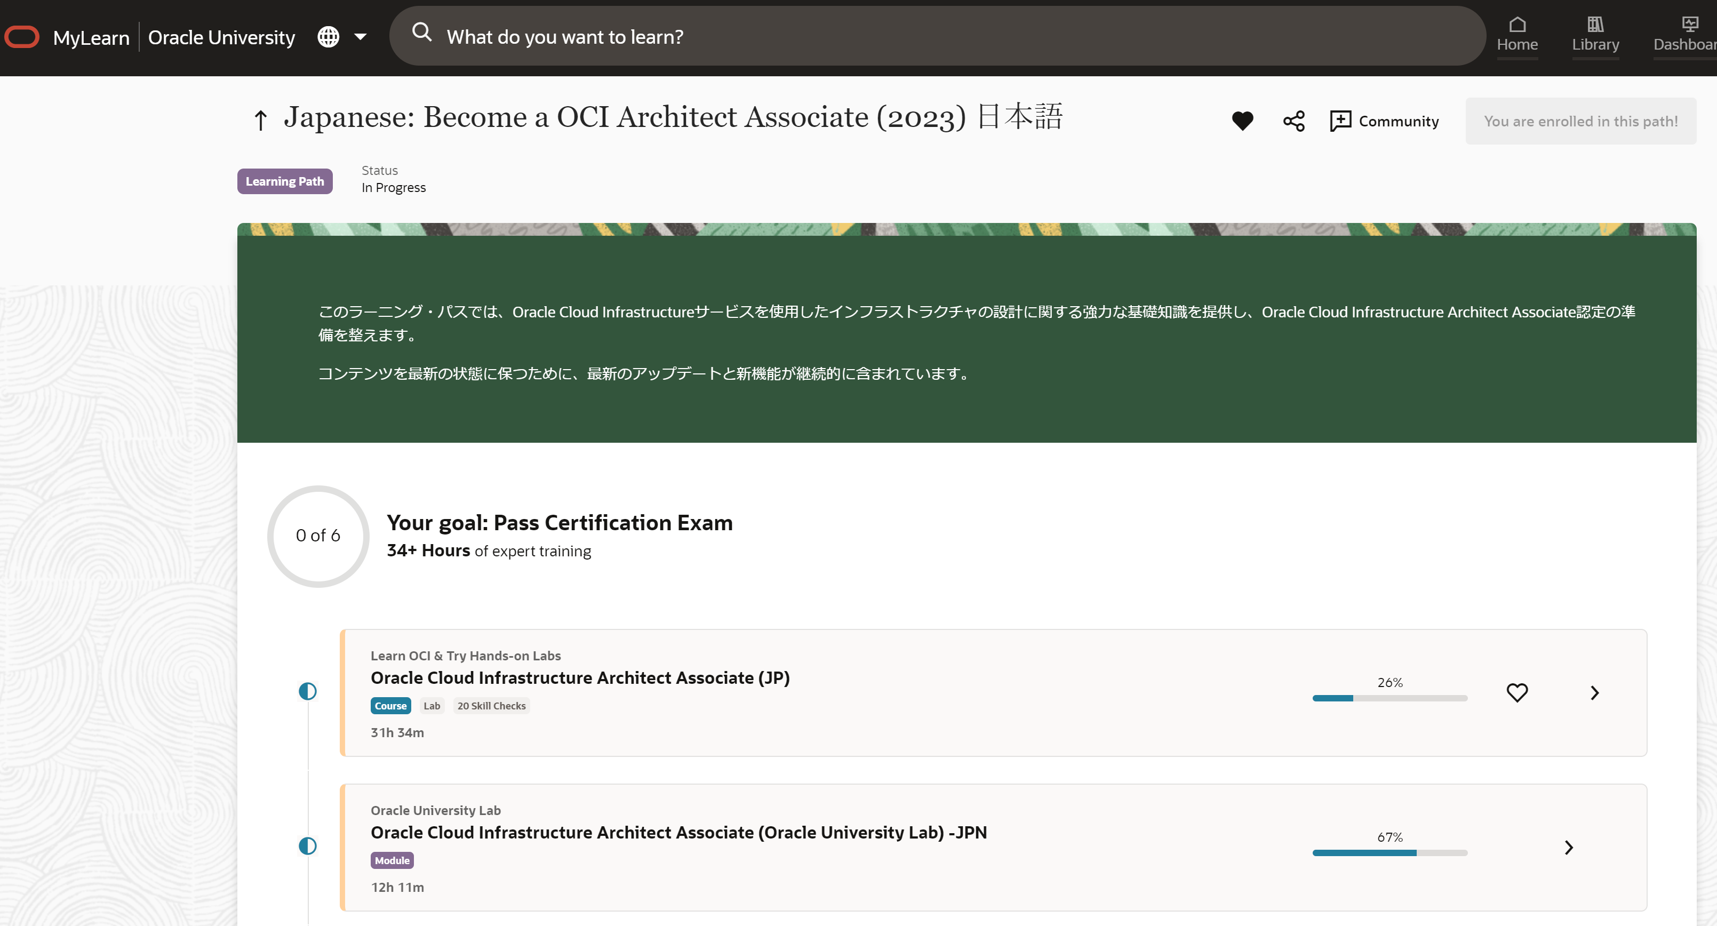Expand Architect Associate (JP) course chevron
Image resolution: width=1717 pixels, height=926 pixels.
1594,693
